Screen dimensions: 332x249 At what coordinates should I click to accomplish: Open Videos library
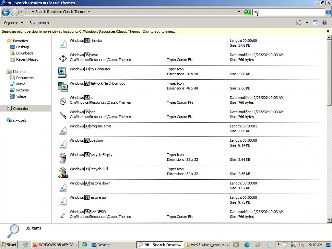[x=21, y=96]
